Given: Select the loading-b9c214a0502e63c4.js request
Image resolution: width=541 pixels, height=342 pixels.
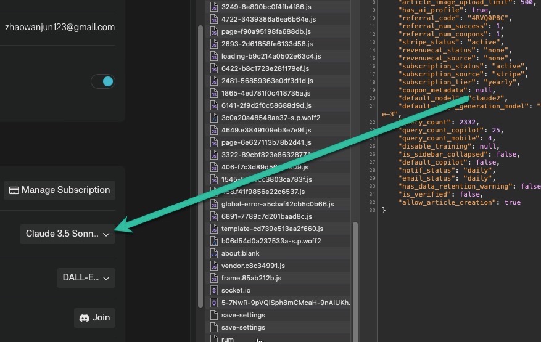Looking at the screenshot, I should pos(271,56).
